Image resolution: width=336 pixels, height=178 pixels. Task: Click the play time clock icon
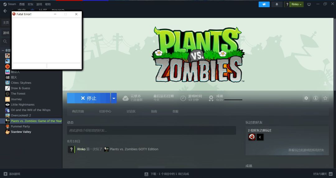coord(183,98)
